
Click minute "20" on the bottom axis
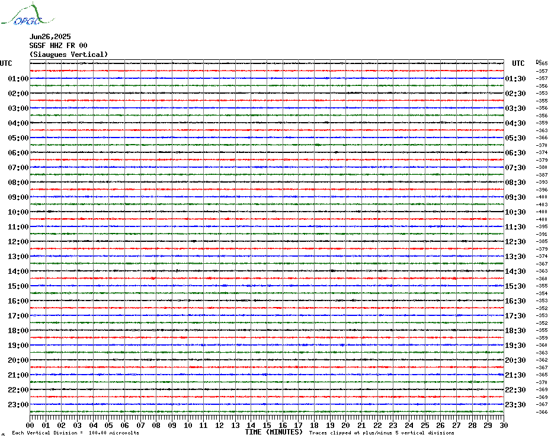coord(346,425)
